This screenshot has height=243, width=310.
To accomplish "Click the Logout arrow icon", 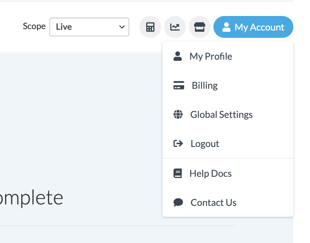I will (178, 144).
